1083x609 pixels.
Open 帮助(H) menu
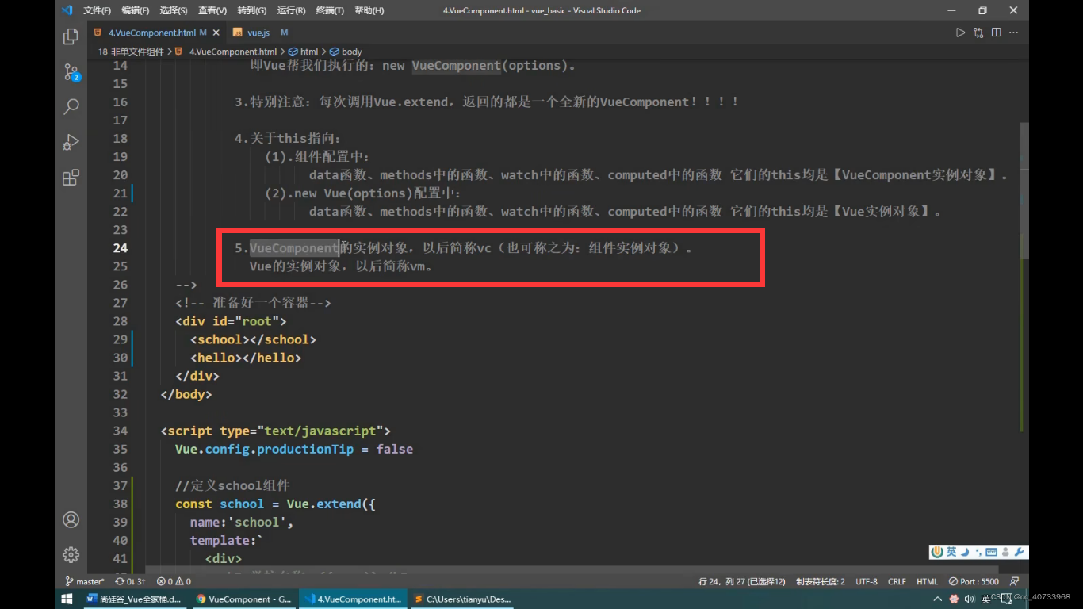369,10
